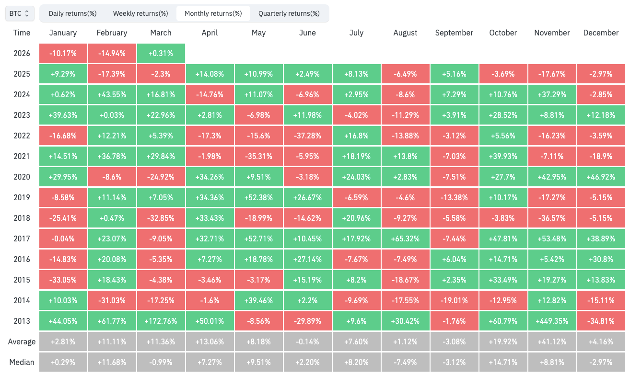
Task: Open the BTC coin selector dropdown
Action: point(20,13)
